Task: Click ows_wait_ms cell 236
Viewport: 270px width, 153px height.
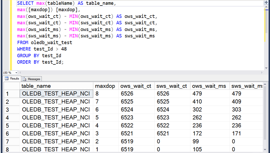Action: 210,125
